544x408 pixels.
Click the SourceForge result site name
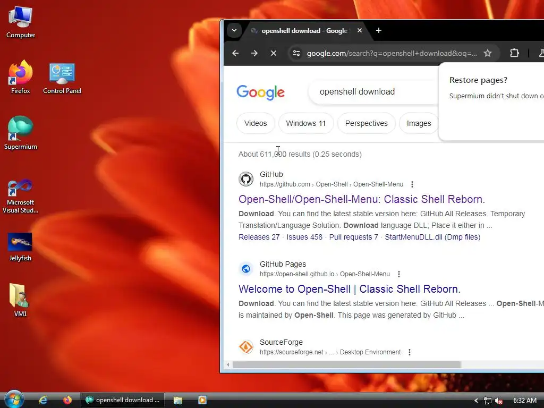281,342
